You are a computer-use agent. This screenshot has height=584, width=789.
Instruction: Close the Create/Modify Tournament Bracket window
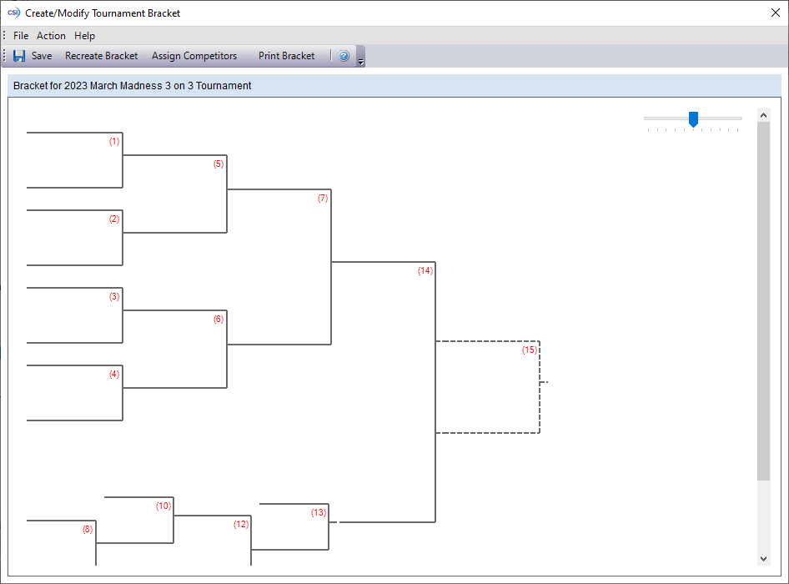pyautogui.click(x=776, y=13)
